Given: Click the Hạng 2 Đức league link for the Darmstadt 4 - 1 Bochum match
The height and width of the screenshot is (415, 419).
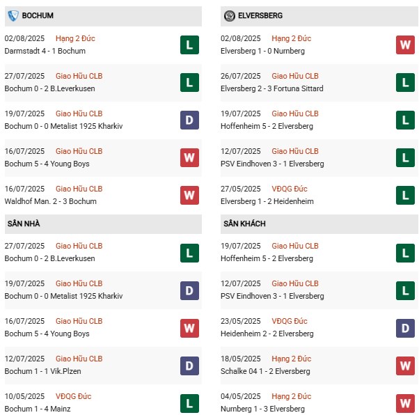Looking at the screenshot, I should click(75, 38).
